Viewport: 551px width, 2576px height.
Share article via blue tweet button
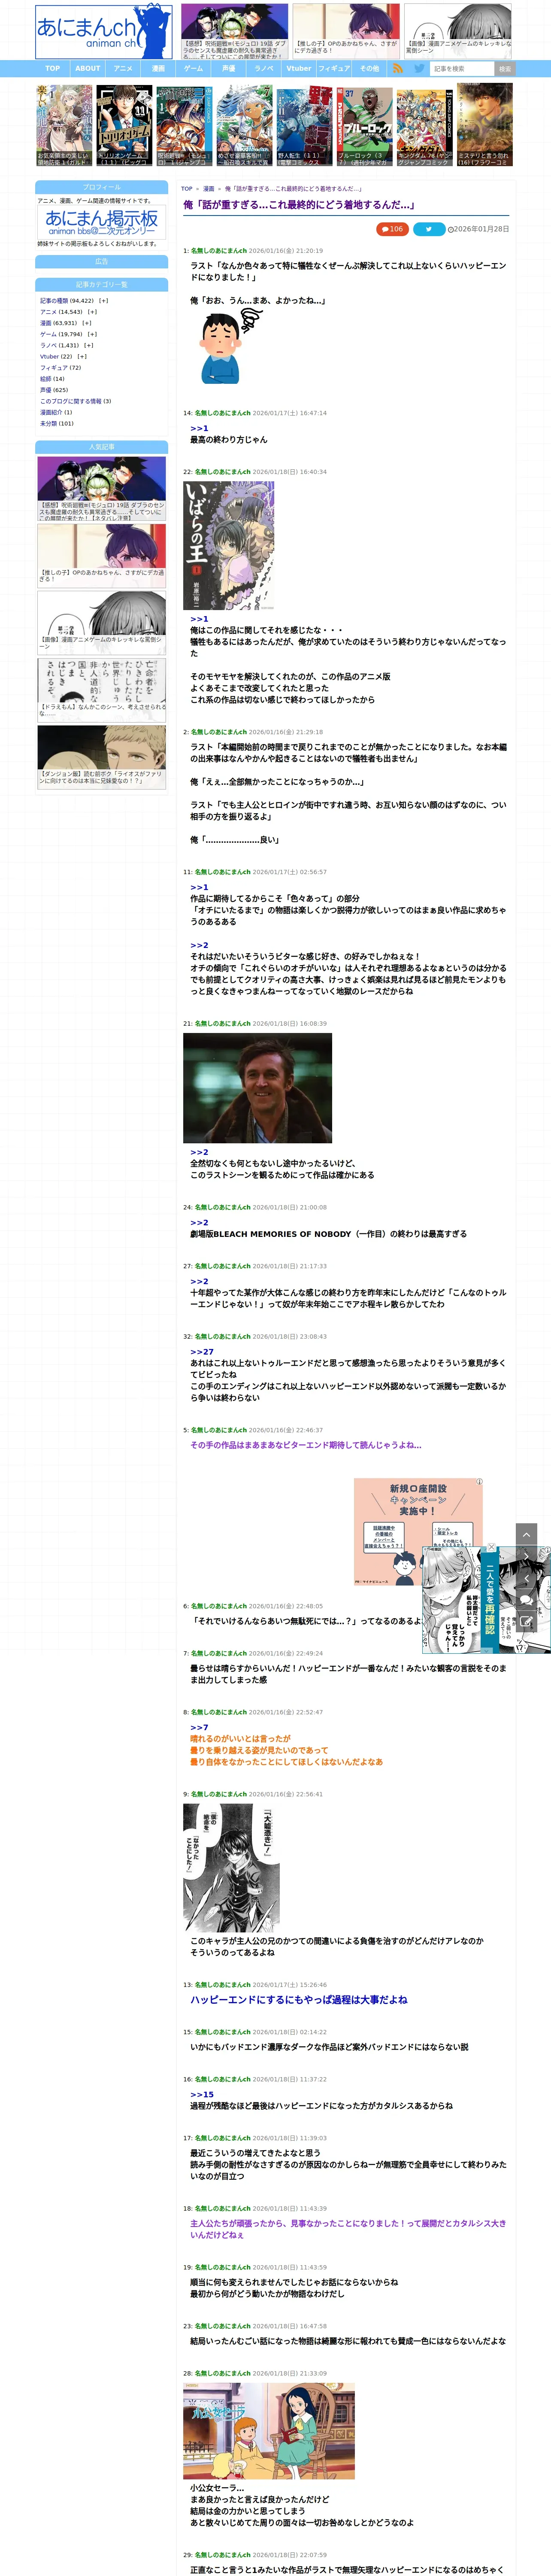(x=429, y=229)
